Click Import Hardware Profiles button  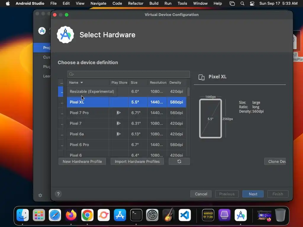pyautogui.click(x=137, y=161)
